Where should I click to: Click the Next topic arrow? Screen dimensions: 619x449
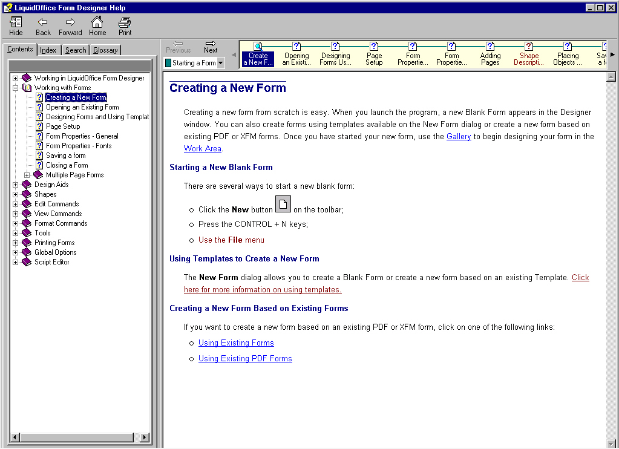click(211, 44)
